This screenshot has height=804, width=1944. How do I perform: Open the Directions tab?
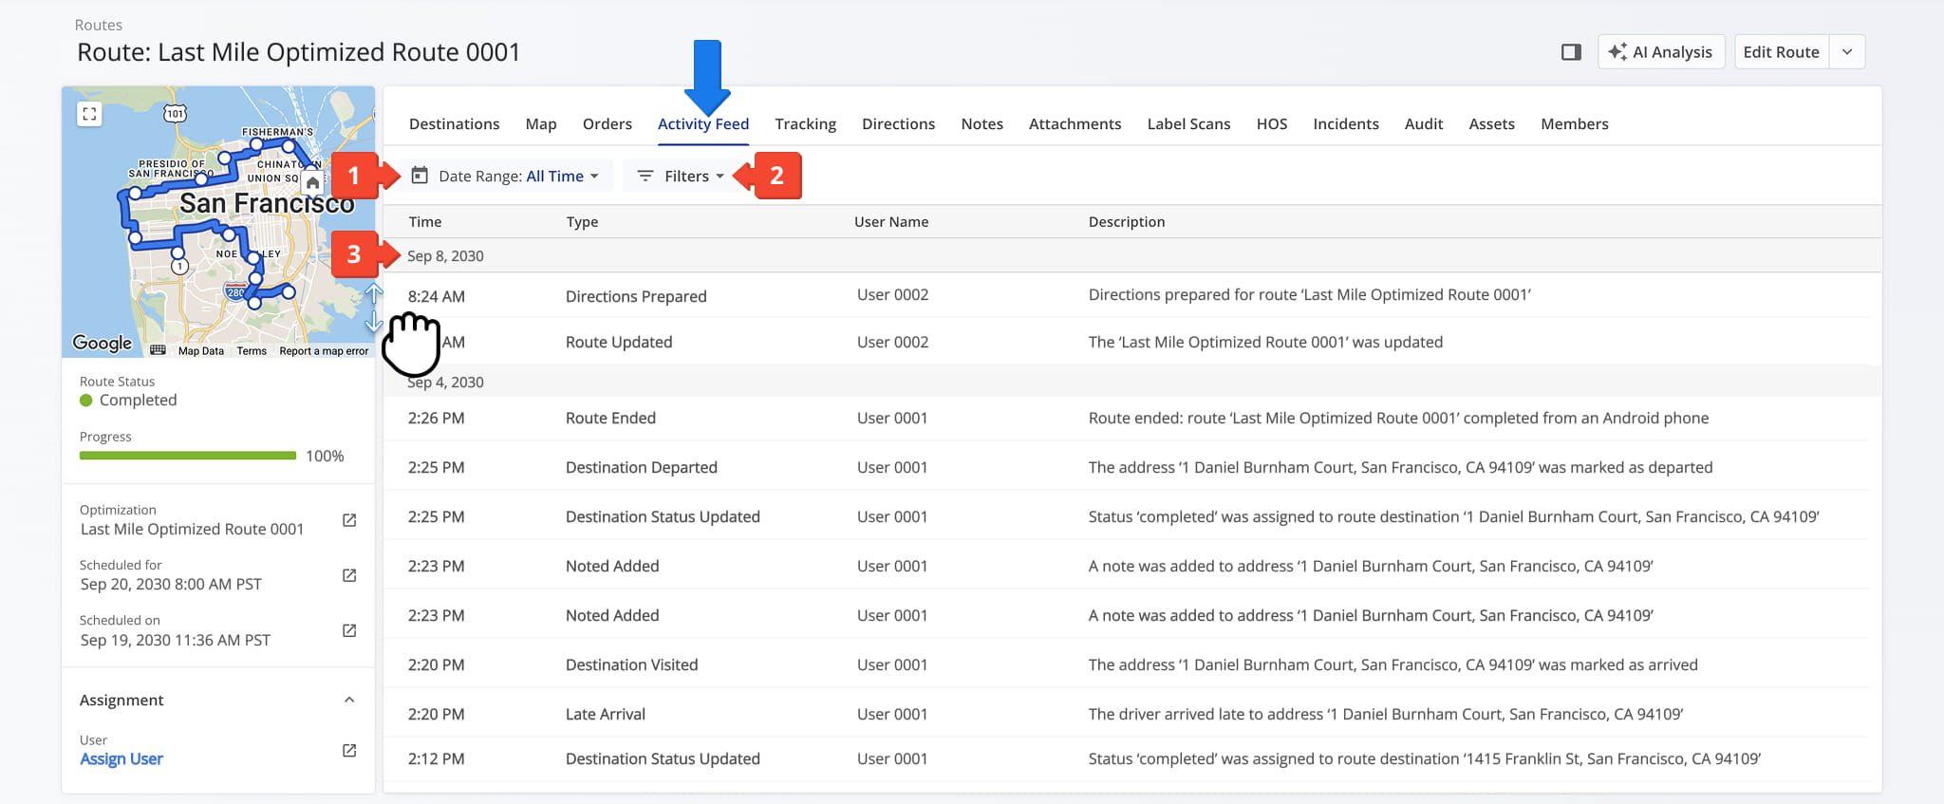(x=898, y=123)
